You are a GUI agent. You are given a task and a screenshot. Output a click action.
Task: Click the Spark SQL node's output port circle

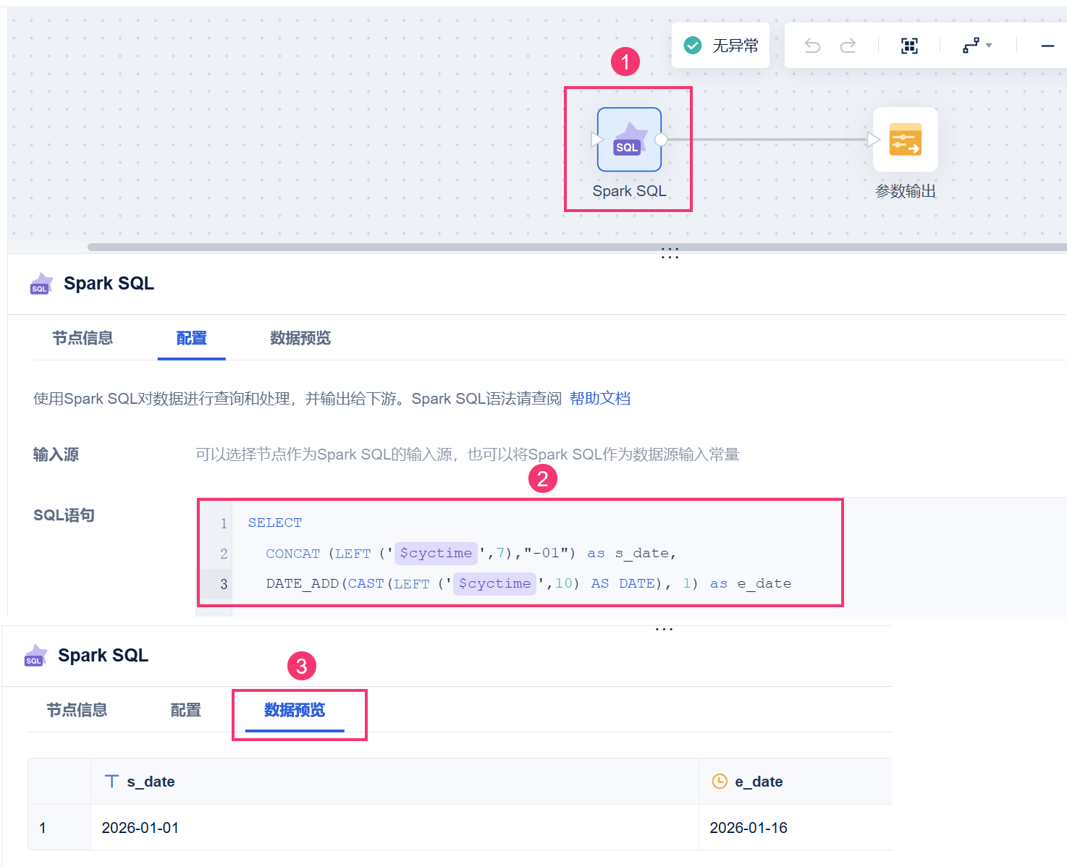[x=661, y=140]
